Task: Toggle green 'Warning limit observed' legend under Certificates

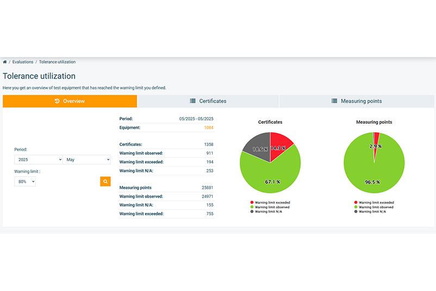Action: pyautogui.click(x=269, y=207)
